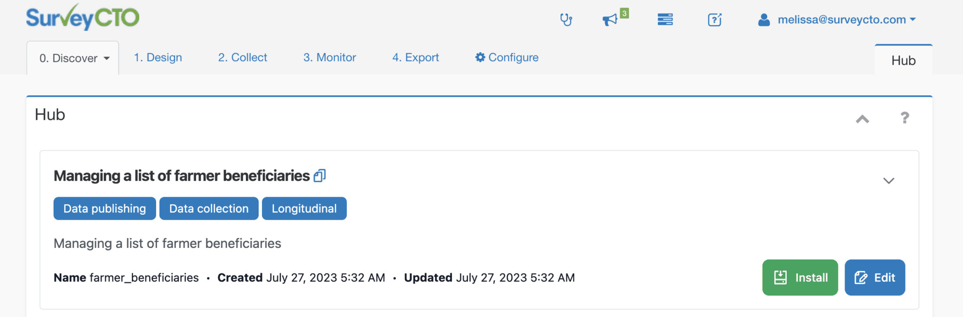Click the SurveyCTO logo
Screen dimensions: 963x317
point(83,18)
